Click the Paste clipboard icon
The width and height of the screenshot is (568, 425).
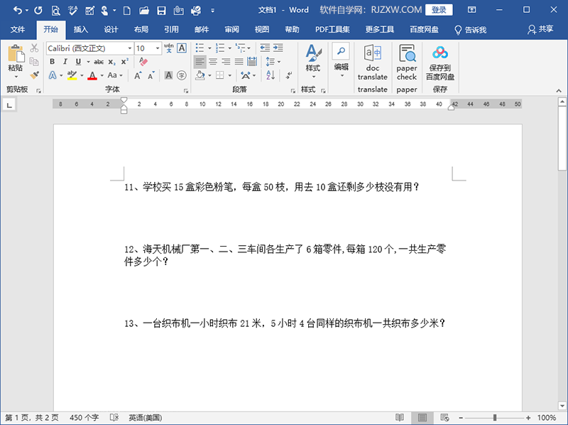(x=16, y=53)
